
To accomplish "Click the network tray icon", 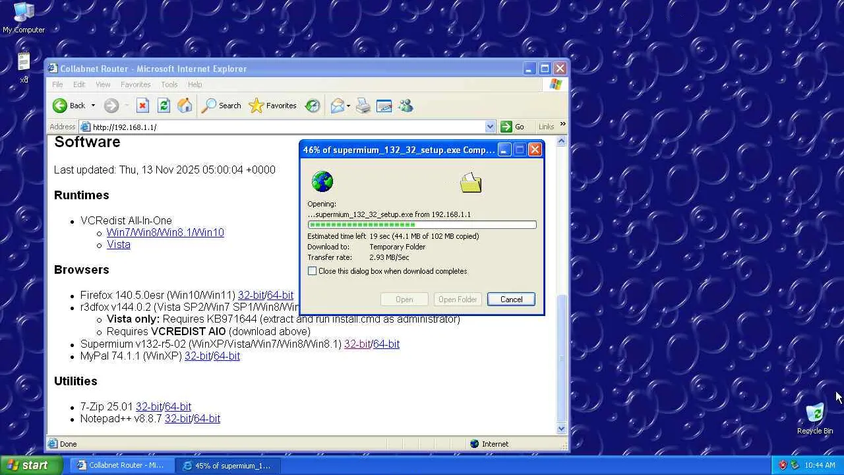I will 795,465.
